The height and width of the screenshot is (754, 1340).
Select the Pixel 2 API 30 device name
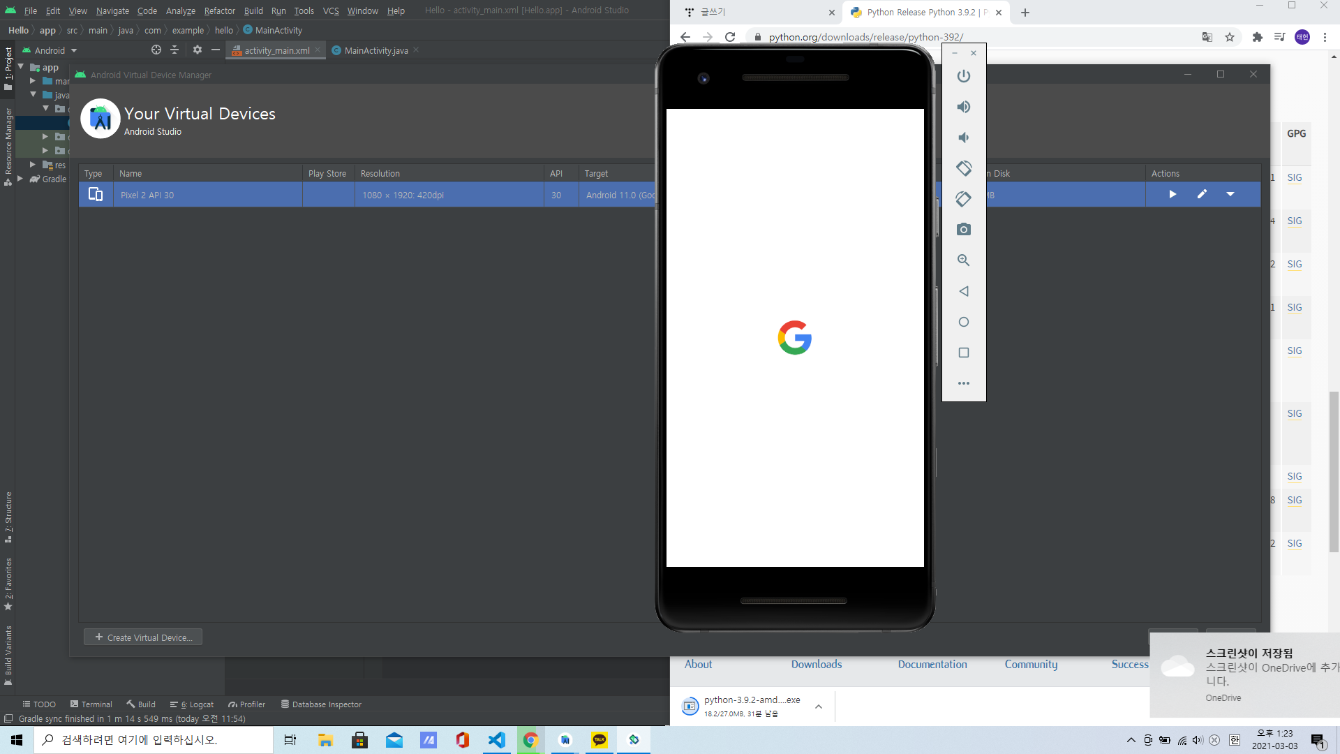point(147,195)
